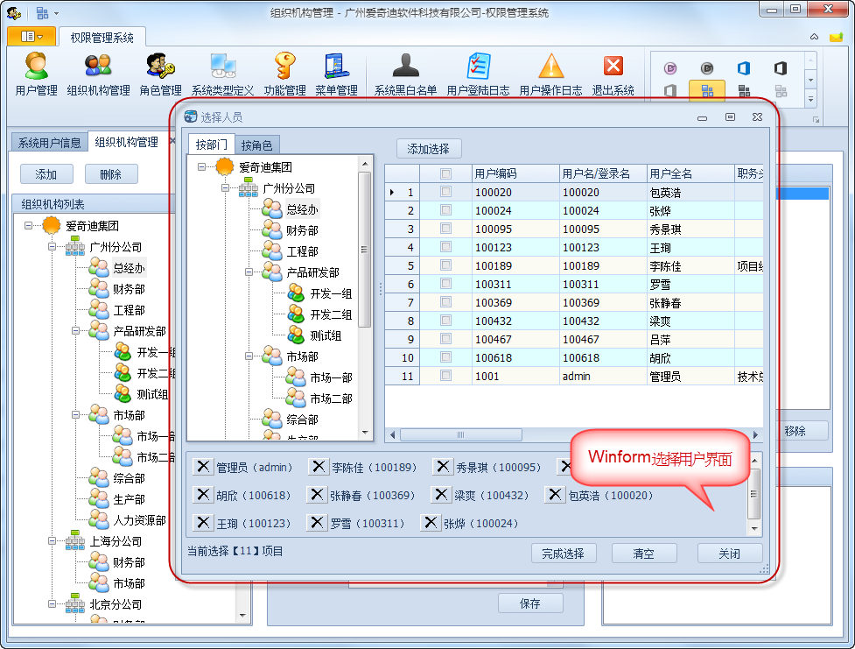Collapse 爱奇迪集团 in dialog tree
This screenshot has width=855, height=649.
pos(202,167)
